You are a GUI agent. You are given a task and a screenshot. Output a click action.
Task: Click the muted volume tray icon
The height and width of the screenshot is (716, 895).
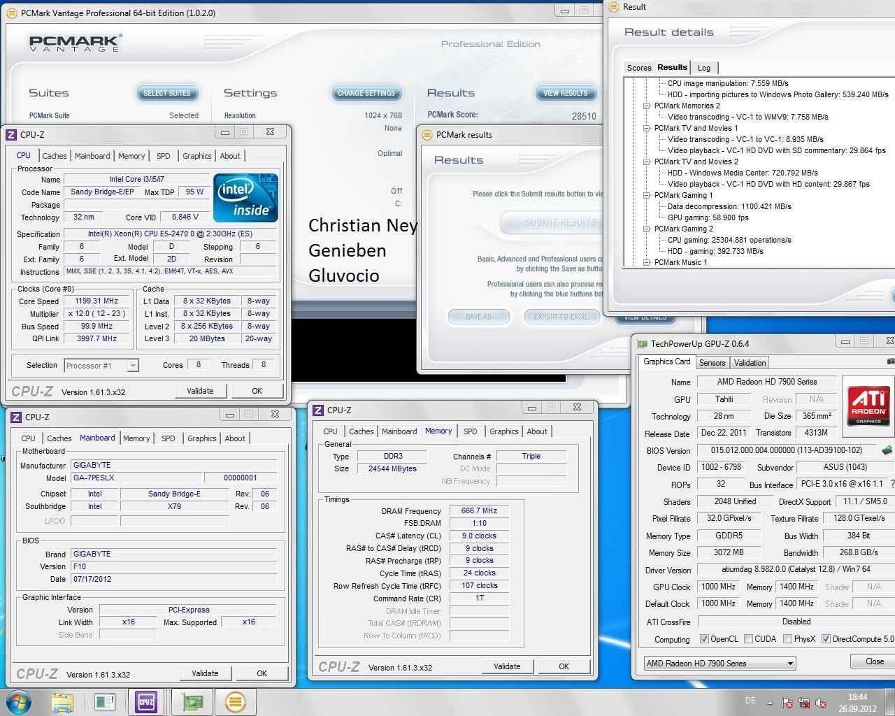pos(820,703)
